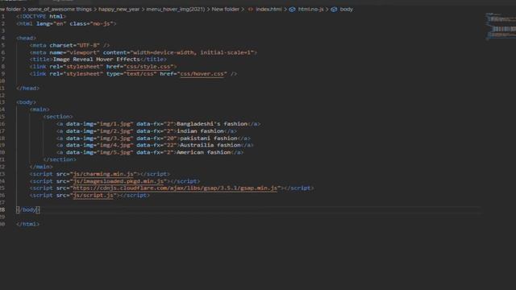Open index.html breadcrumb item
The image size is (516, 290).
pyautogui.click(x=268, y=9)
